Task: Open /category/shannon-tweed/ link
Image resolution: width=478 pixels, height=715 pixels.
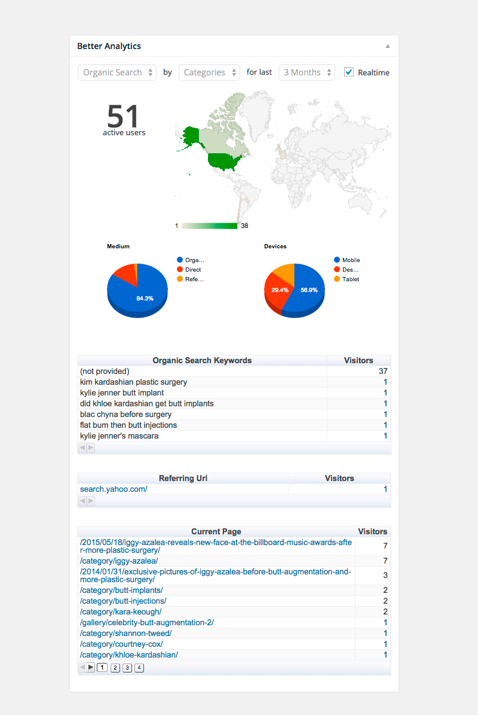Action: (125, 634)
